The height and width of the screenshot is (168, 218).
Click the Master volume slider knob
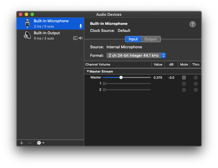[121, 77]
